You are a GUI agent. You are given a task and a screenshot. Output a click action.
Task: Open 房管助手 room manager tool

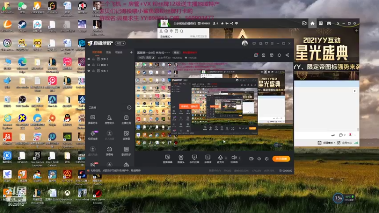coord(109,119)
